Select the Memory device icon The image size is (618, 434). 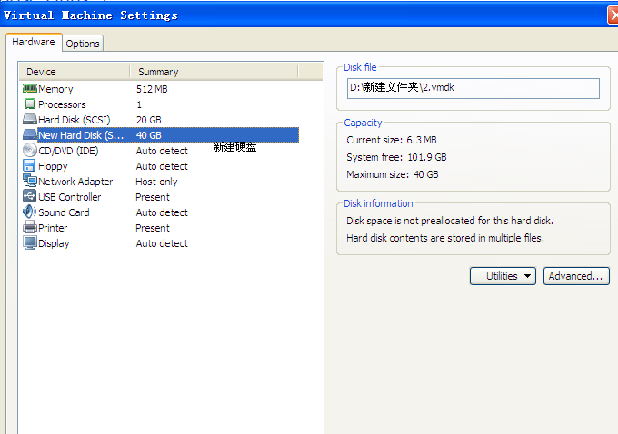pos(30,88)
